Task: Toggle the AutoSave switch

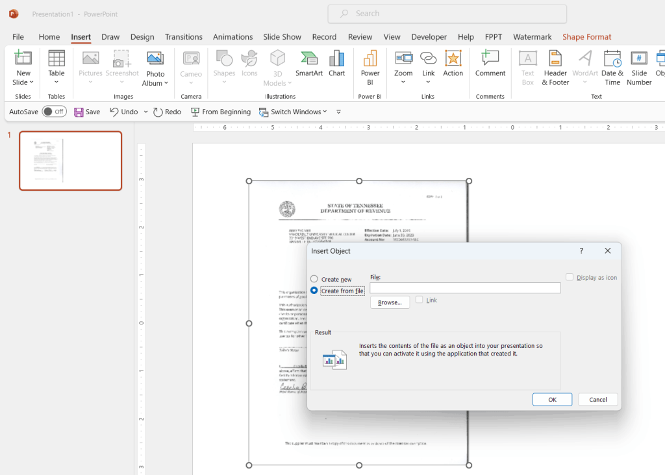Action: (x=55, y=111)
